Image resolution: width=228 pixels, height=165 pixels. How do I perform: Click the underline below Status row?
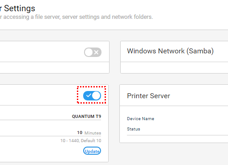click(177, 135)
